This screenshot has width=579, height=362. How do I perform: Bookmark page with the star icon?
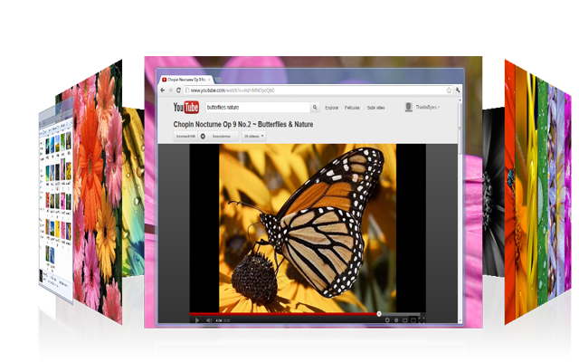tap(449, 90)
